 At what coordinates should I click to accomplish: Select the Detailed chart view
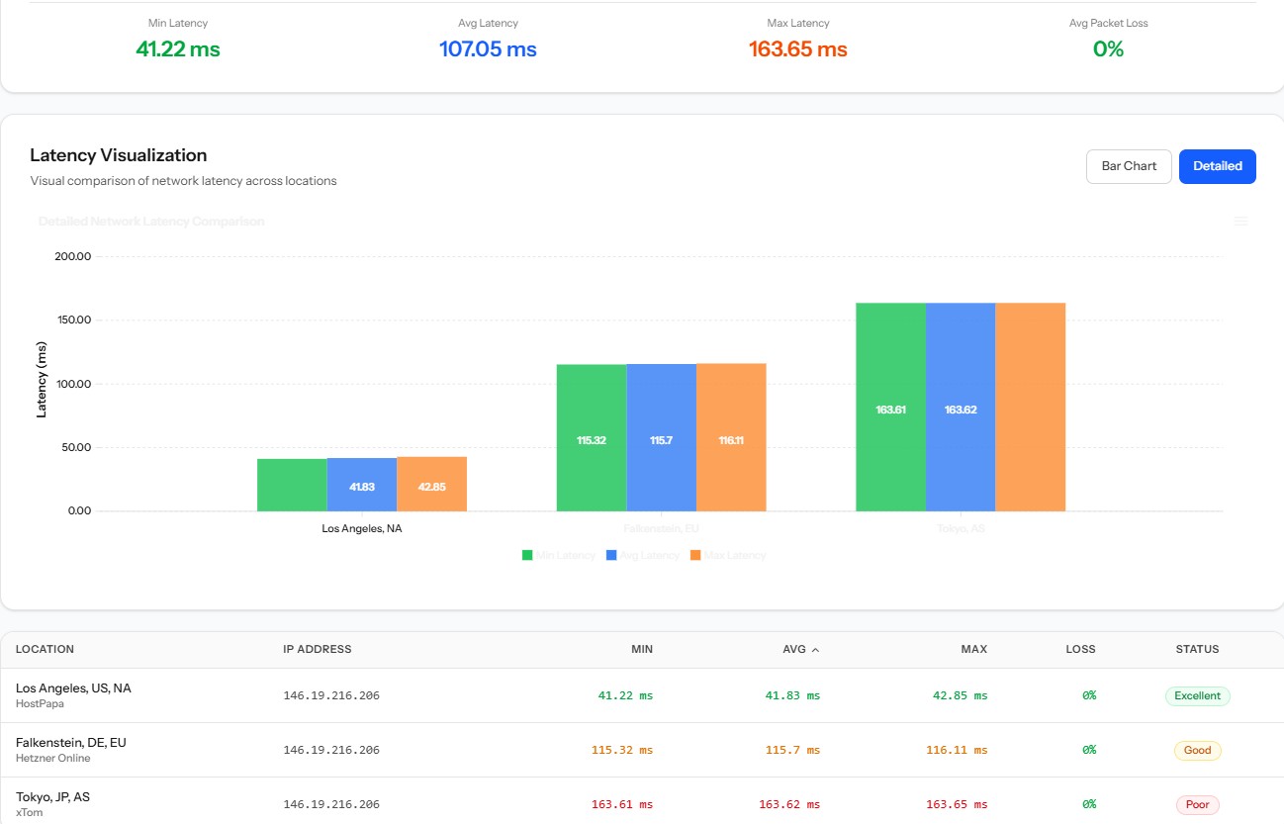click(x=1218, y=166)
